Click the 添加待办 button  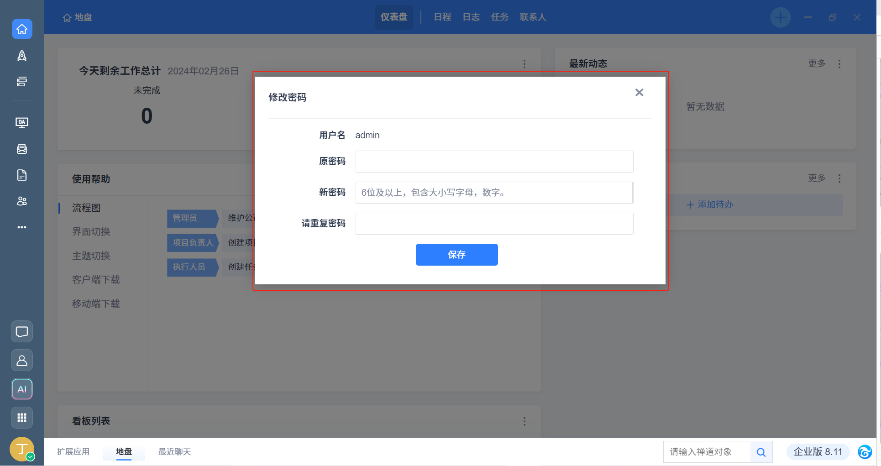[710, 205]
